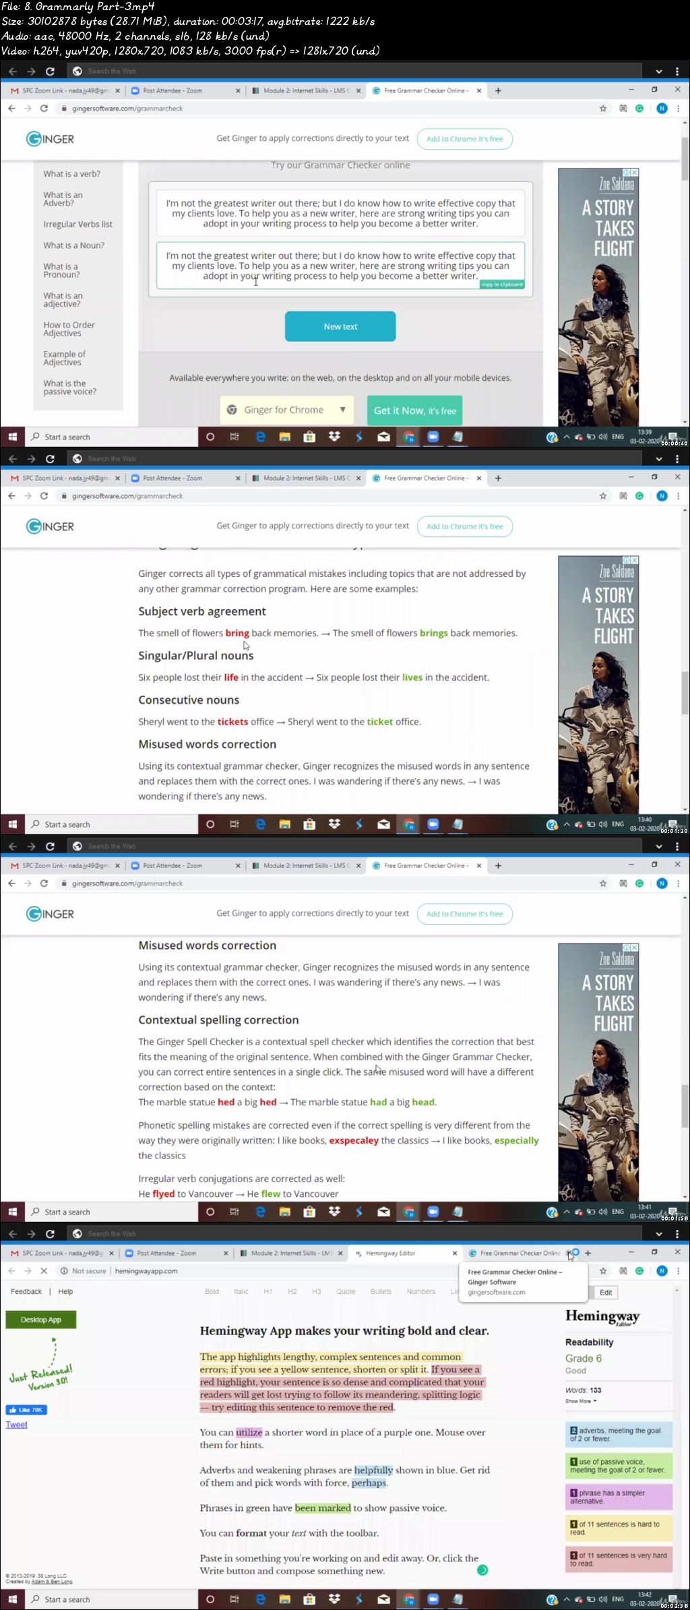This screenshot has height=1610, width=690.
Task: Apply H1 heading in Hemingway toolbar
Action: [x=268, y=1291]
